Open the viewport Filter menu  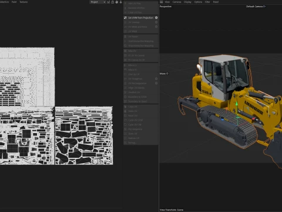point(207,2)
